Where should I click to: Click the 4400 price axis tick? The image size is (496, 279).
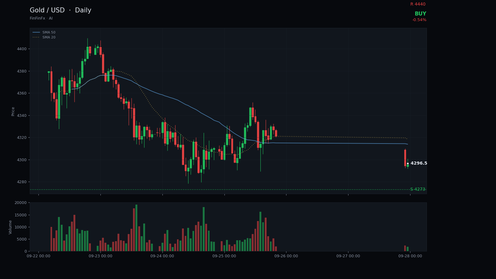coord(22,49)
